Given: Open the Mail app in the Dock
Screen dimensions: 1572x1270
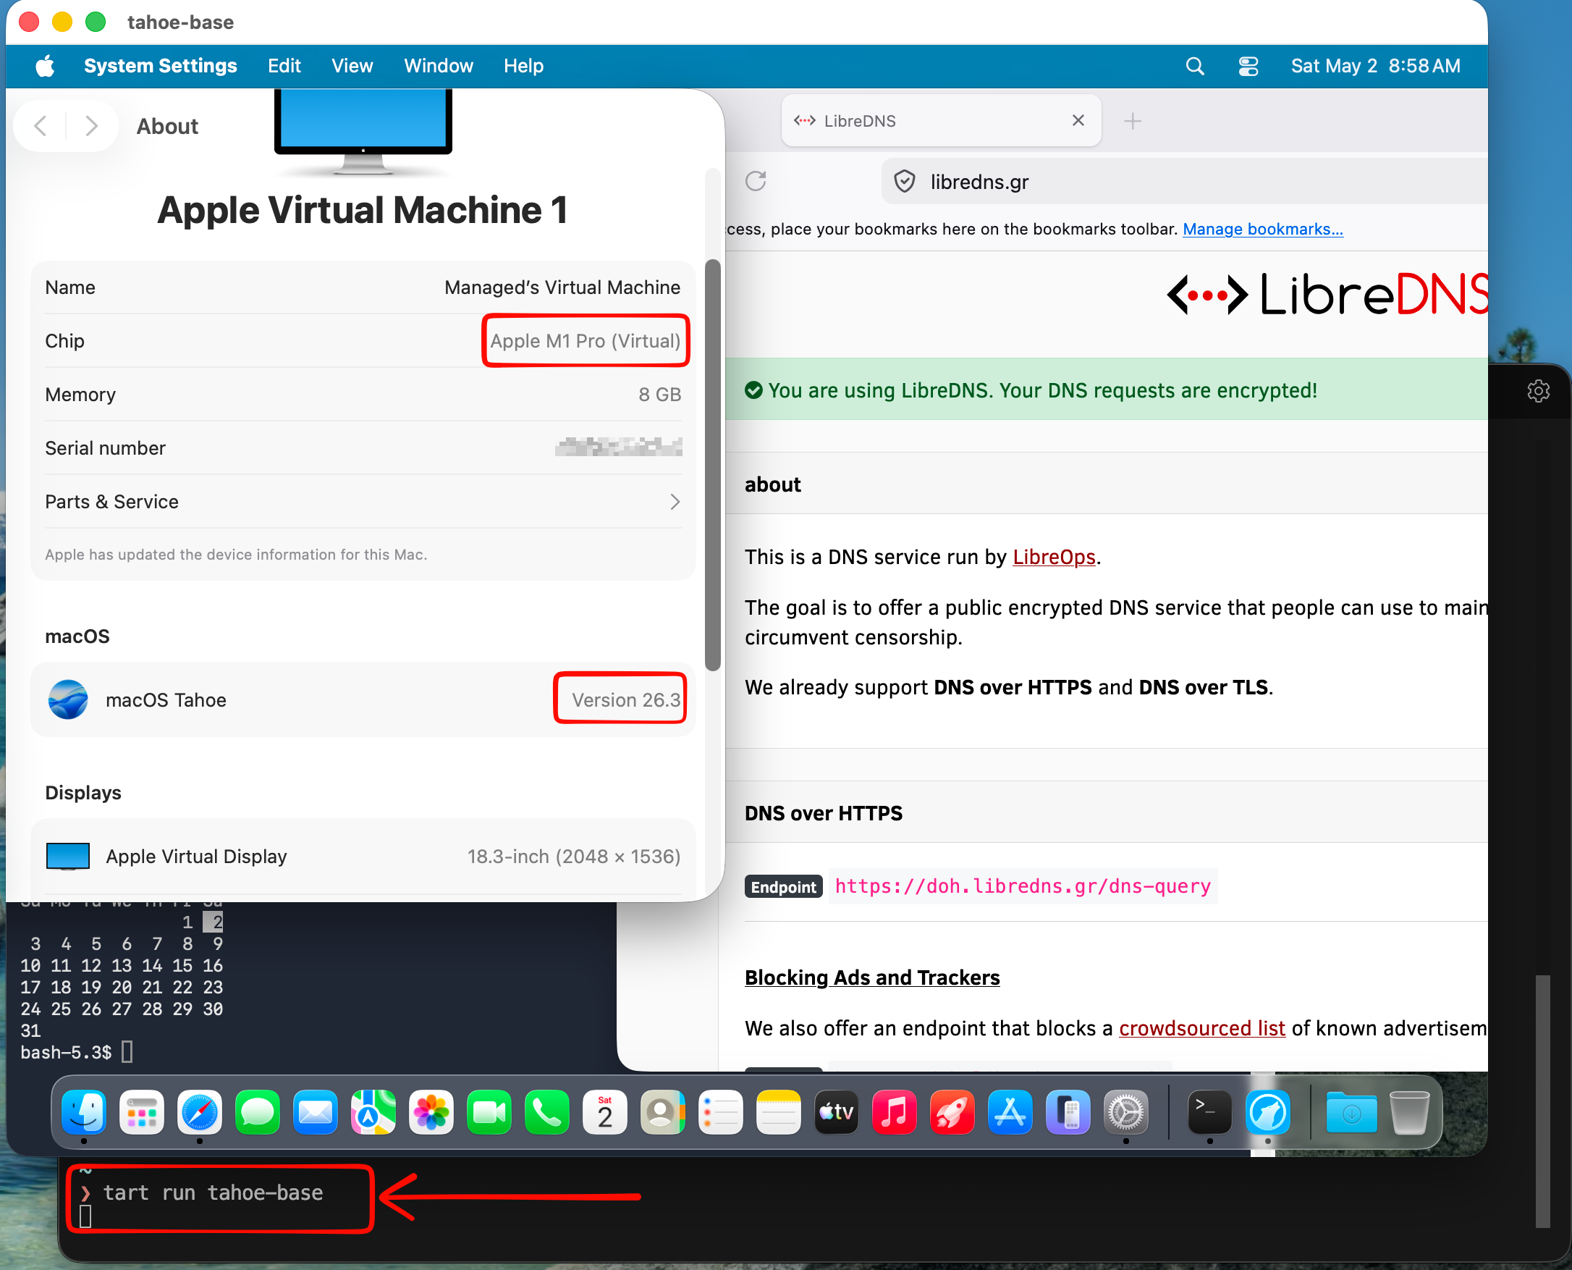Looking at the screenshot, I should (315, 1113).
